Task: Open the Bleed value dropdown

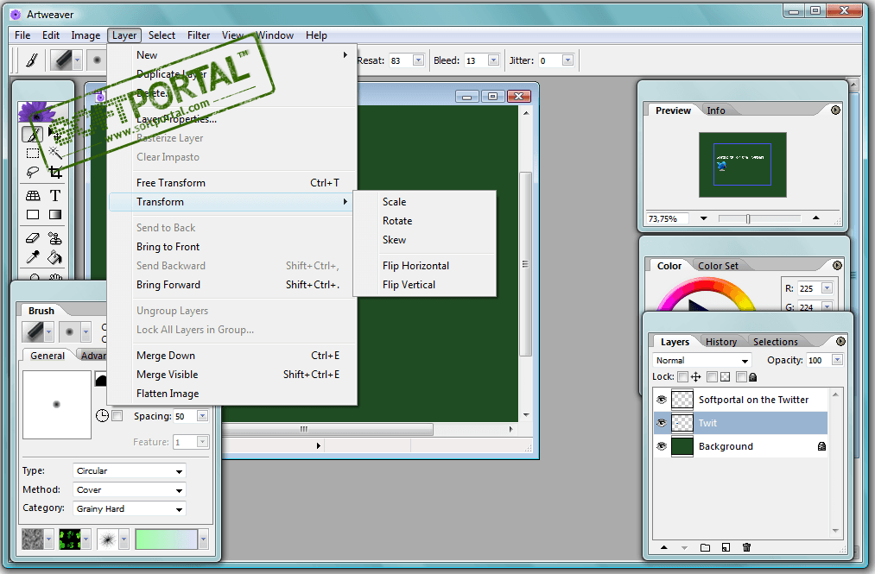Action: coord(493,60)
